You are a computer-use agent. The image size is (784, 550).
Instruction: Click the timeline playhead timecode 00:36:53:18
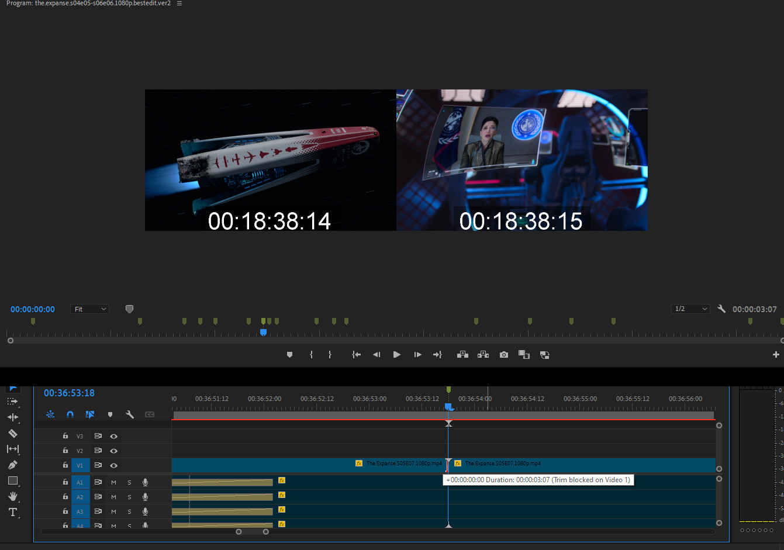(69, 393)
